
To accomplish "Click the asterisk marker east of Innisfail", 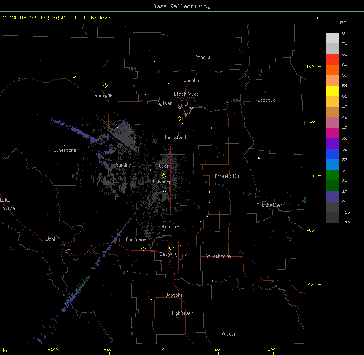I will (x=212, y=128).
